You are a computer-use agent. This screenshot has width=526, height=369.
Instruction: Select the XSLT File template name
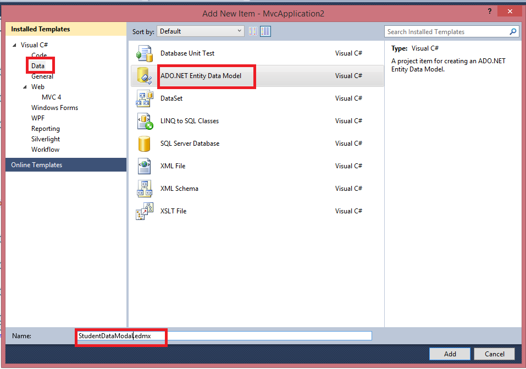tap(174, 211)
